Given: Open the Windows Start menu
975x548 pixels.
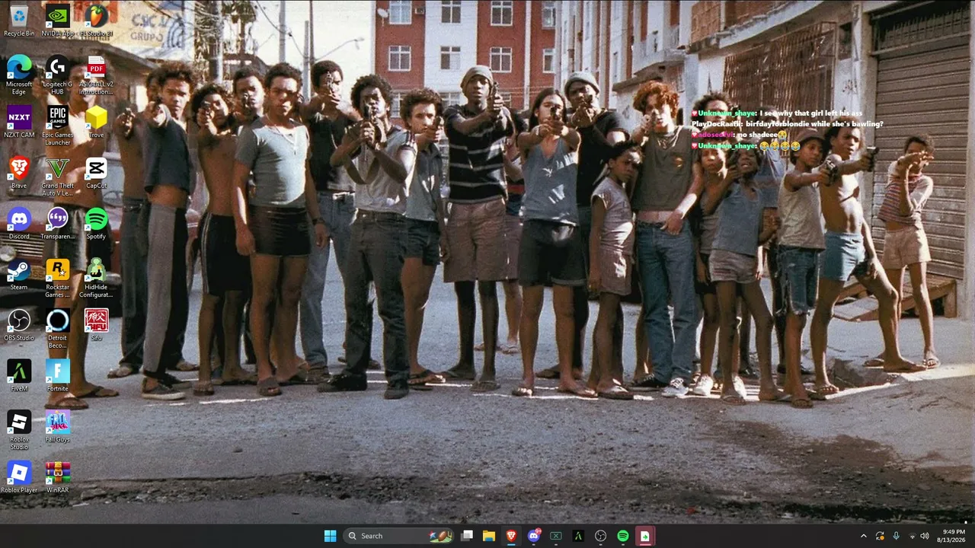Looking at the screenshot, I should (330, 536).
